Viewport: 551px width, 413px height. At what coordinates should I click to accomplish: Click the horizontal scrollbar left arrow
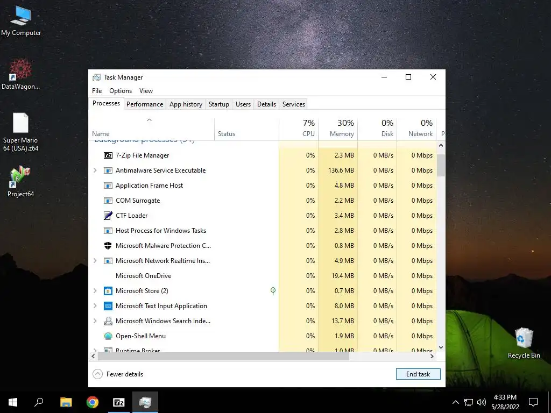pos(93,356)
